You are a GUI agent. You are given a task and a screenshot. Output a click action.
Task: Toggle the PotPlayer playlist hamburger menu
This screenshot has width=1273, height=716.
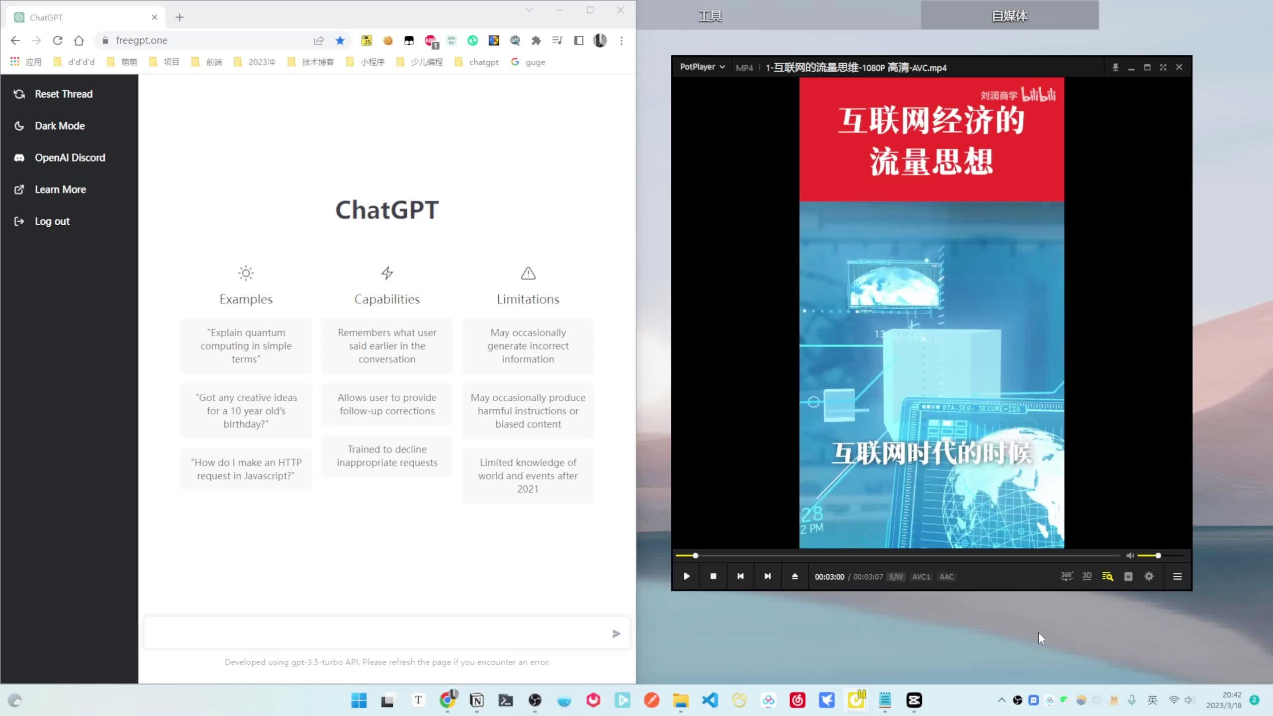click(1177, 576)
